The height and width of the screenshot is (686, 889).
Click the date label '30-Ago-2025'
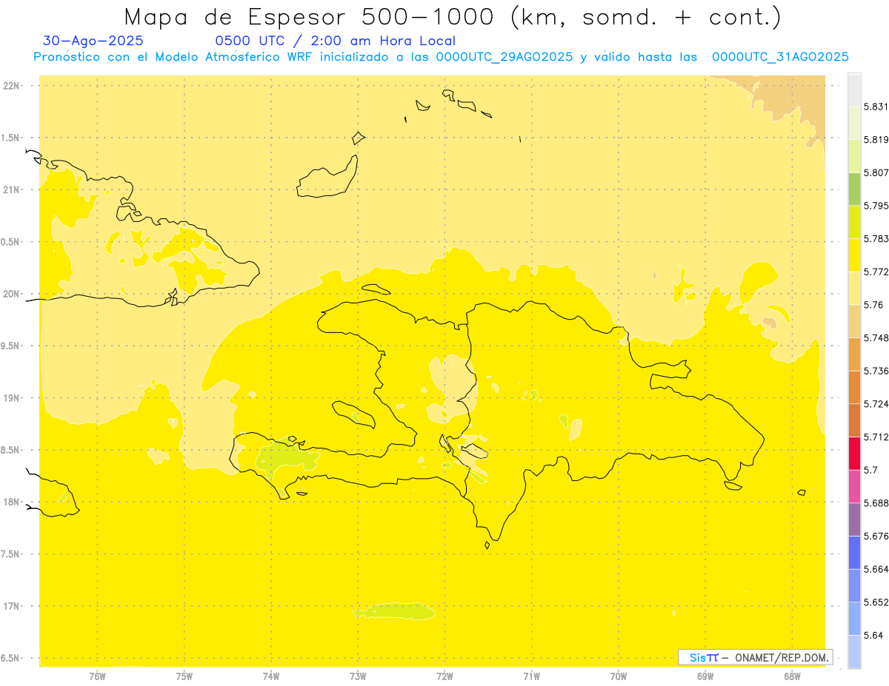point(93,41)
